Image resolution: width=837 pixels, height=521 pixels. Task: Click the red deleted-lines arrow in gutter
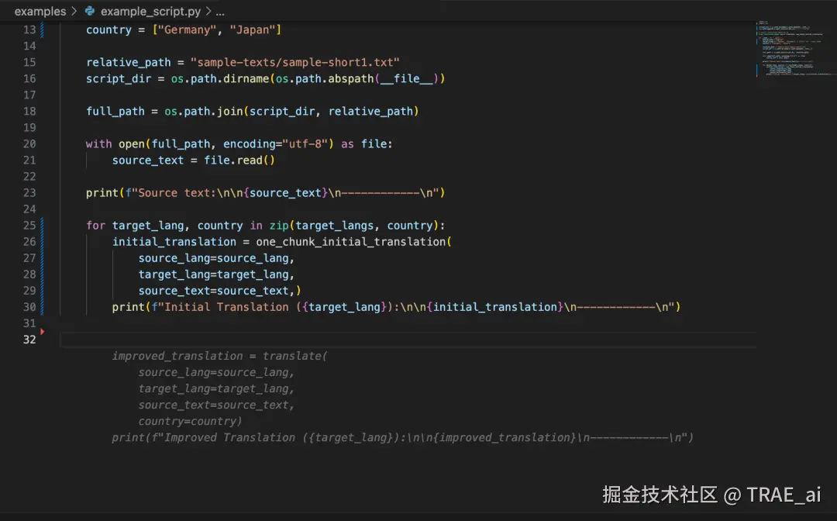(43, 331)
